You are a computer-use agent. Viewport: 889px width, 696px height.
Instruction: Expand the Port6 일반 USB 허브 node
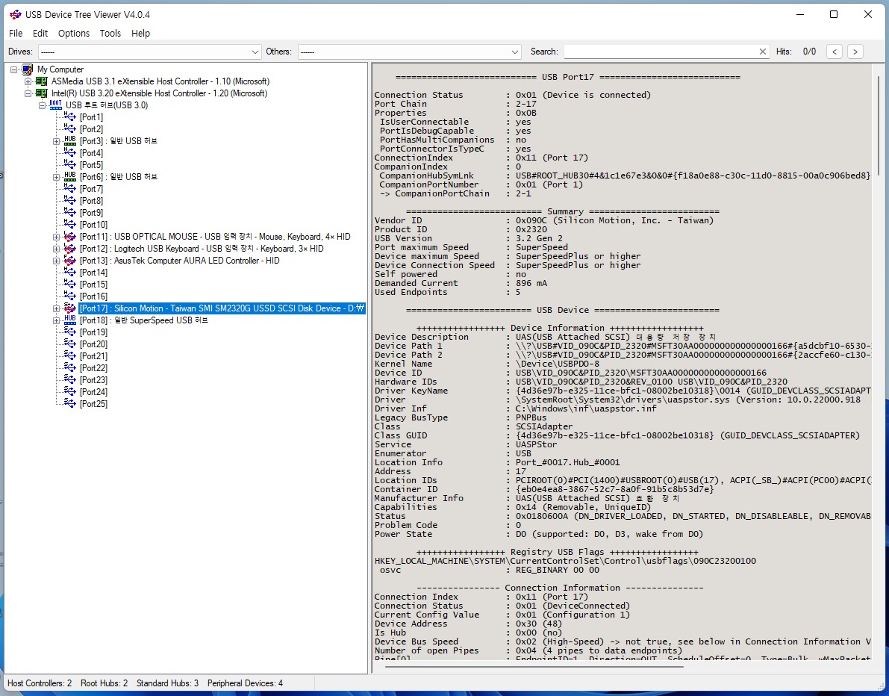pos(56,177)
